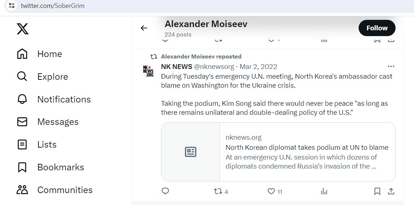The height and width of the screenshot is (205, 414).
Task: Click the browser site information icon
Action: [12, 5]
